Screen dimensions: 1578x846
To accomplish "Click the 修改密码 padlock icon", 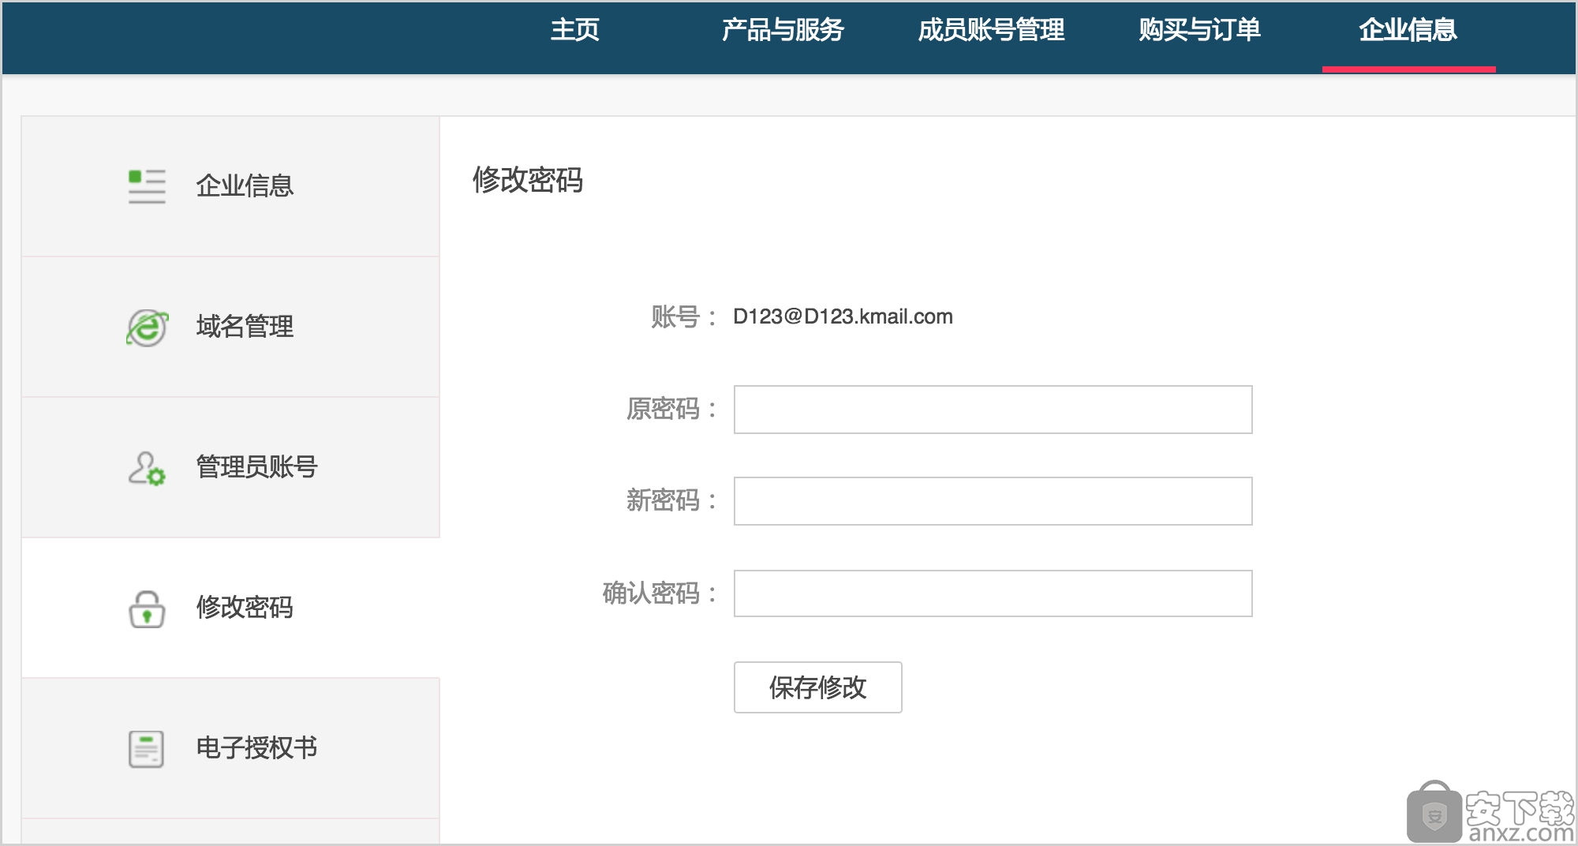I will (x=147, y=608).
